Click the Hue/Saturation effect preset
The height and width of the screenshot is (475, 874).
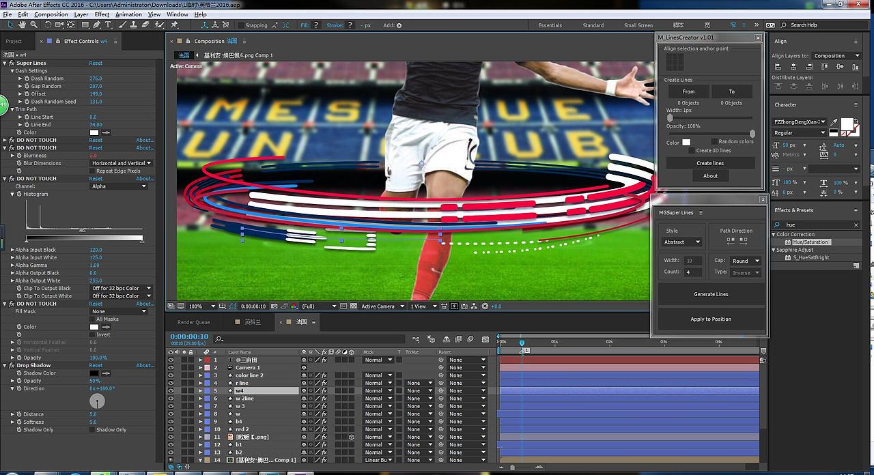pos(810,242)
